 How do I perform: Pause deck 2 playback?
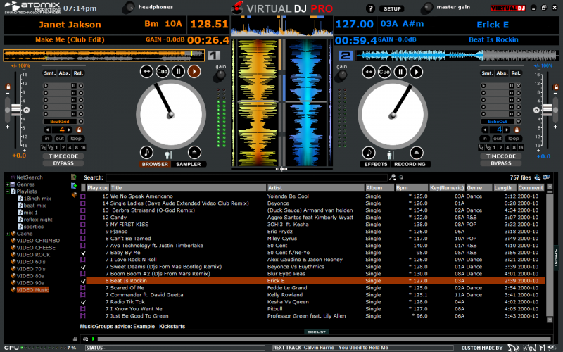pyautogui.click(x=400, y=72)
